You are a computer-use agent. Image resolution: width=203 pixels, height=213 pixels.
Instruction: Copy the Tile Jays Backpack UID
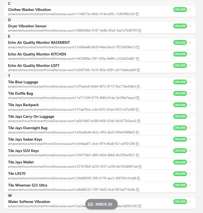point(138,110)
